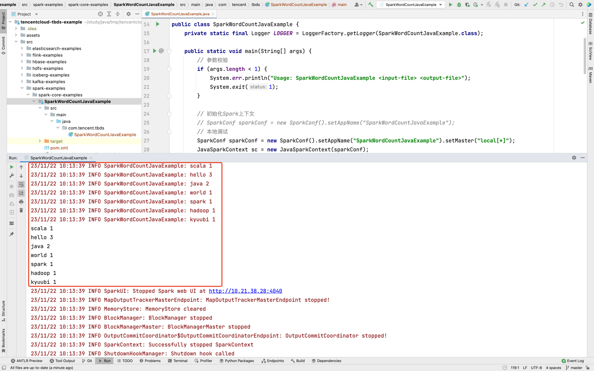Click the master Git branch widget
594x371 pixels.
[574, 368]
